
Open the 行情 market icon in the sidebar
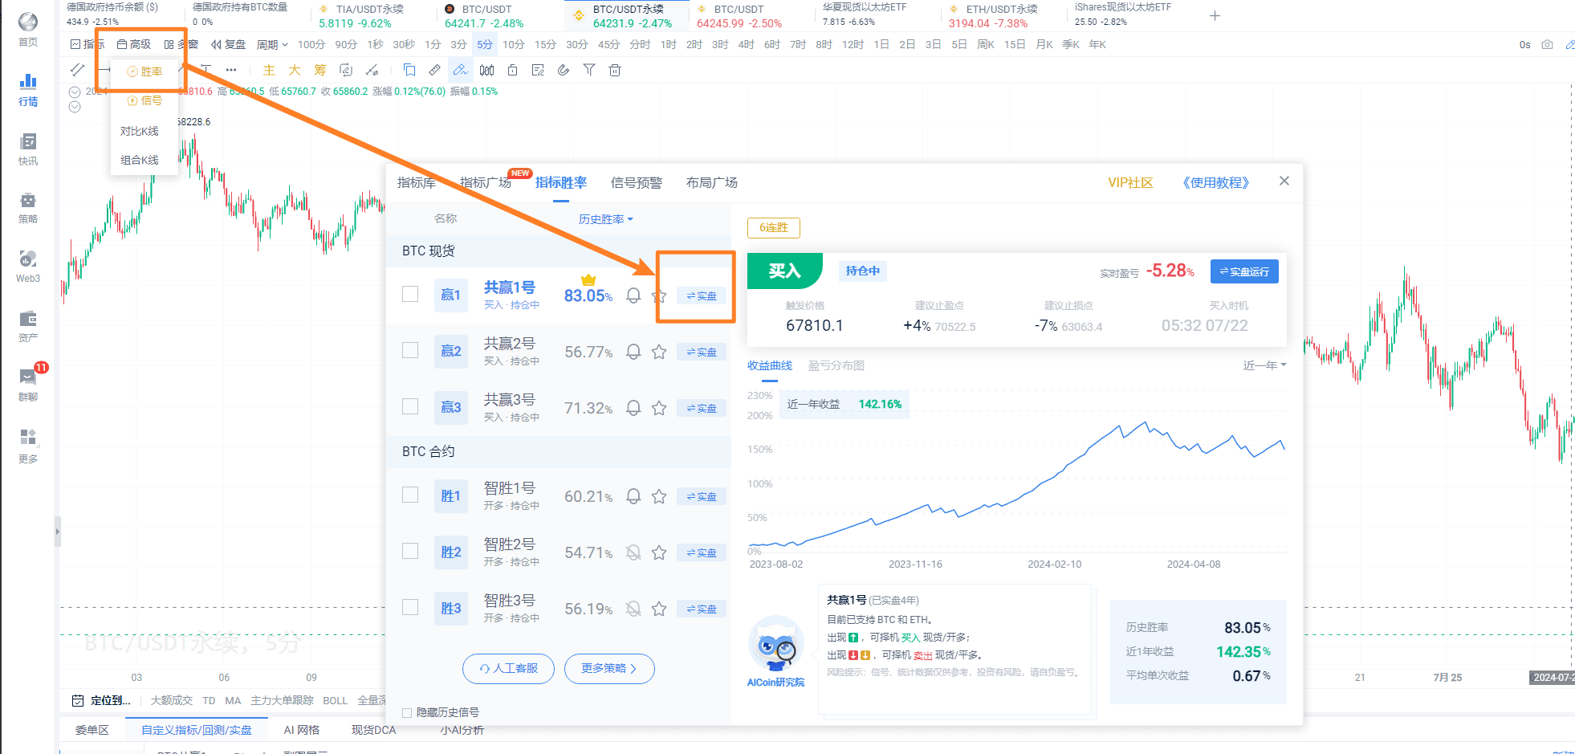tap(28, 89)
